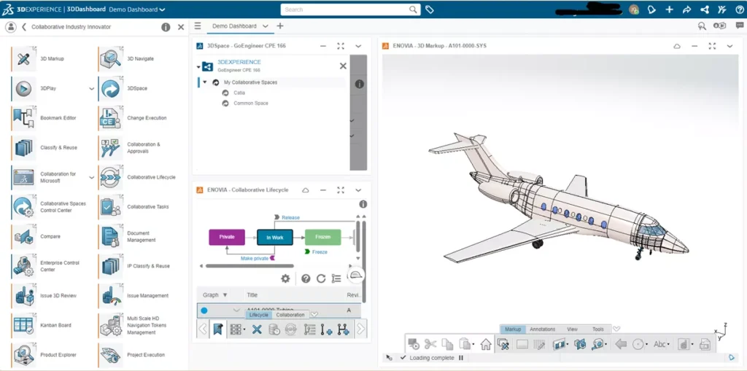Switch to the Annotations tab
The height and width of the screenshot is (371, 747).
542,329
